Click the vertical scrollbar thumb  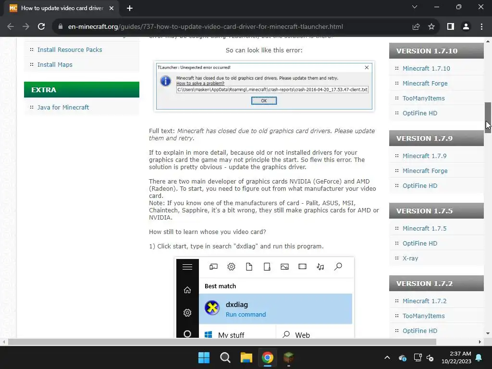pos(488,118)
